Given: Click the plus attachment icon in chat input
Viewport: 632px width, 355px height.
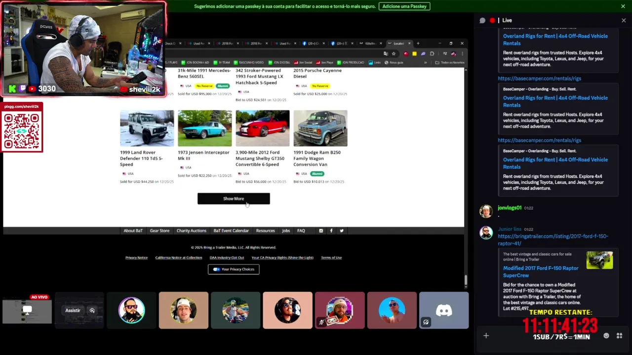Looking at the screenshot, I should coord(486,336).
